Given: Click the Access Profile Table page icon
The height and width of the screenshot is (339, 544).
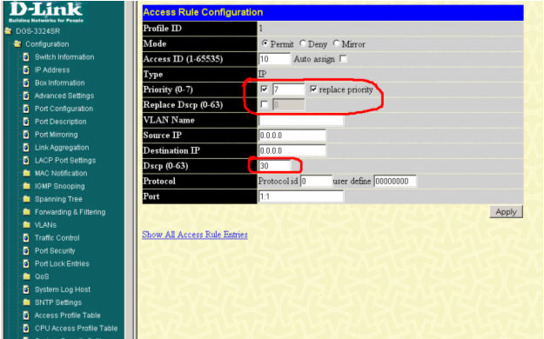Looking at the screenshot, I should (26, 316).
